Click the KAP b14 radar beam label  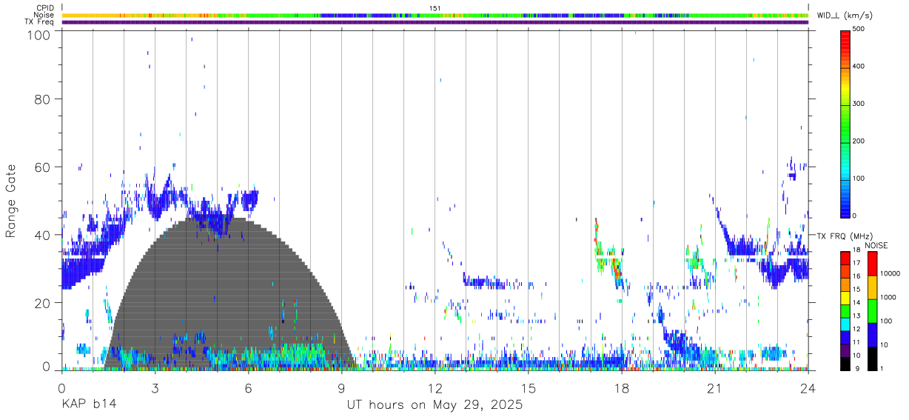tap(89, 404)
